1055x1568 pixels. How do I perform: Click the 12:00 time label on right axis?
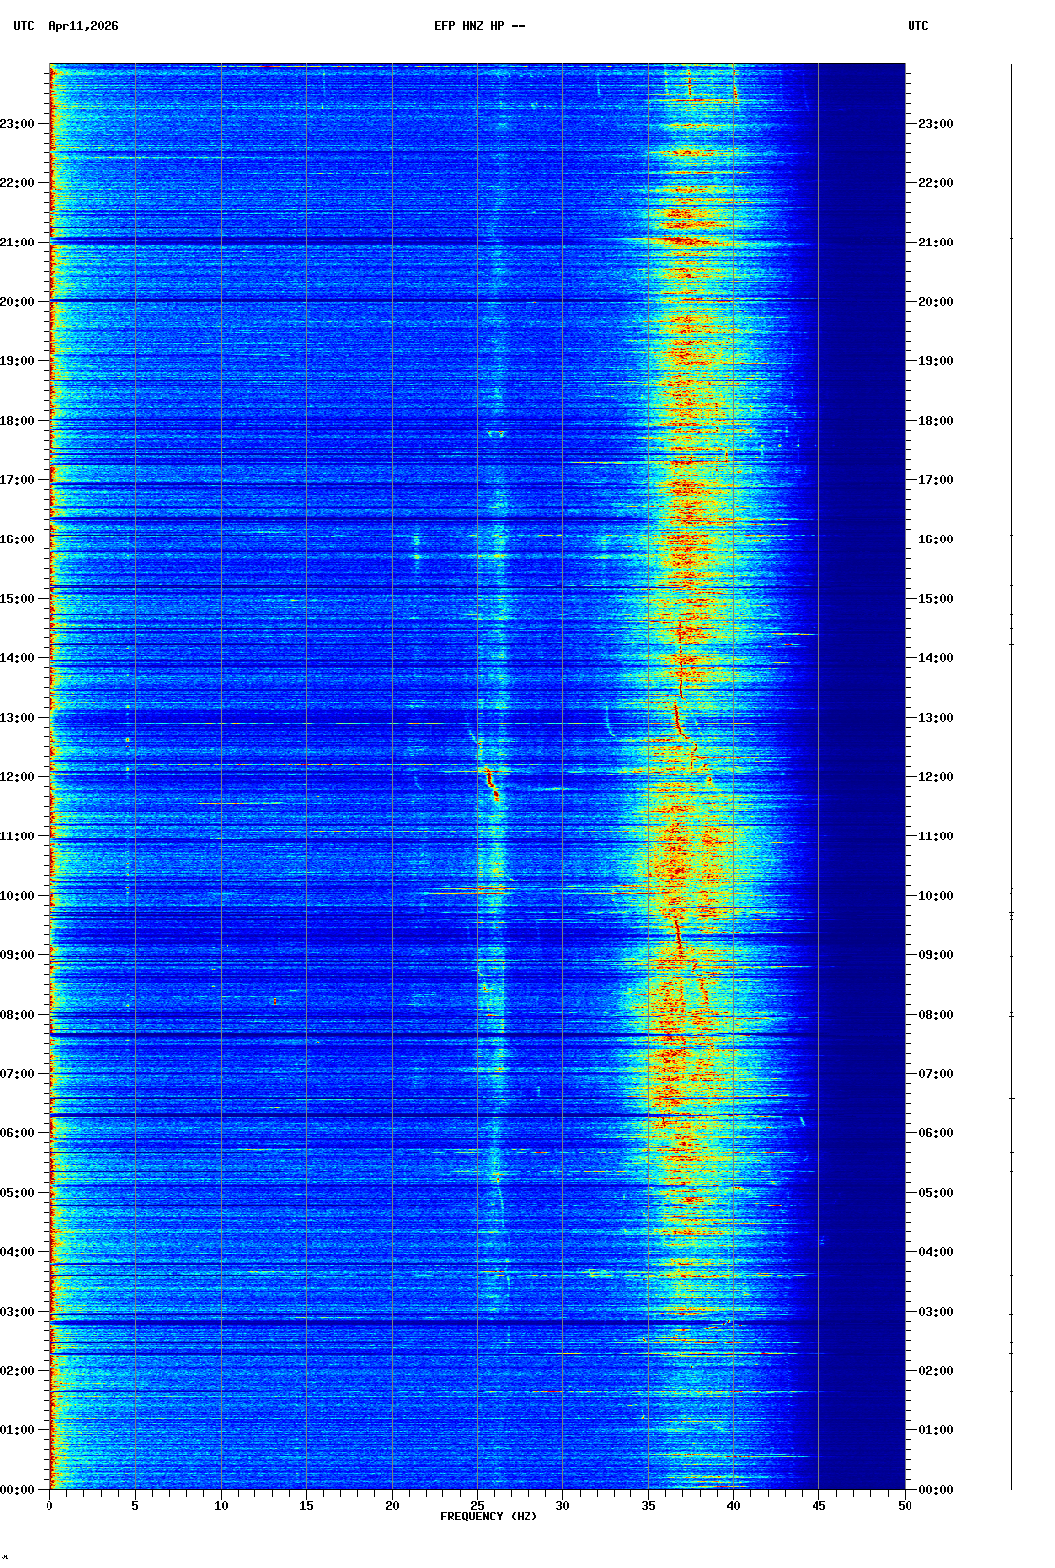935,777
